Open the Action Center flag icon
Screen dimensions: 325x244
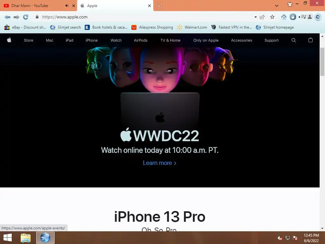click(295, 238)
